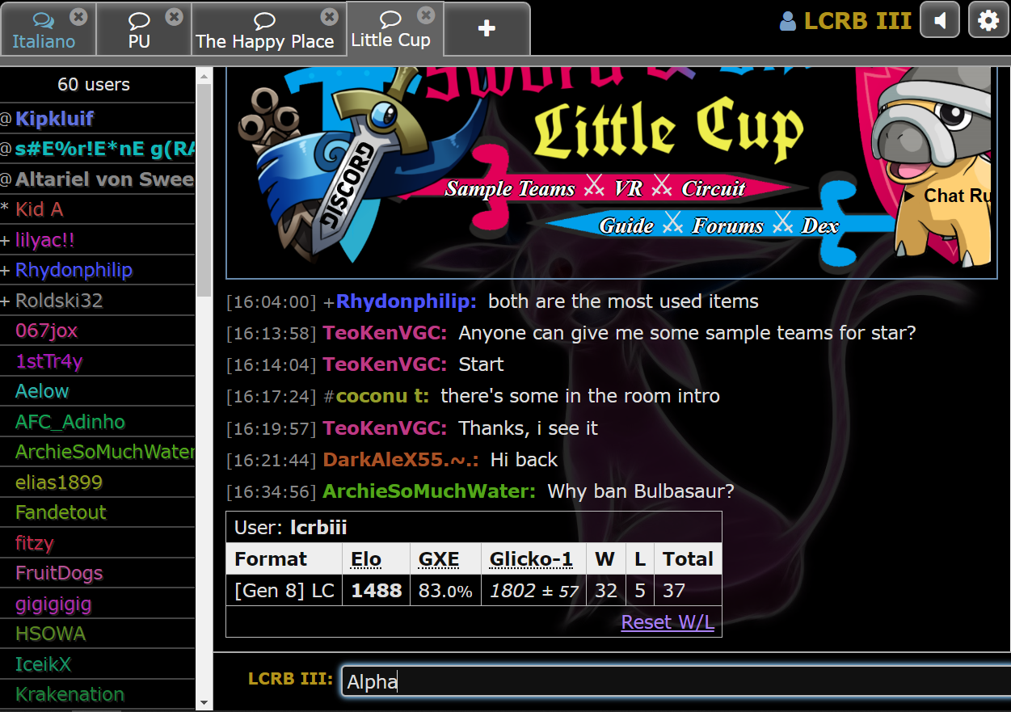1011x712 pixels.
Task: Click the Glicko-1 column header
Action: point(532,559)
